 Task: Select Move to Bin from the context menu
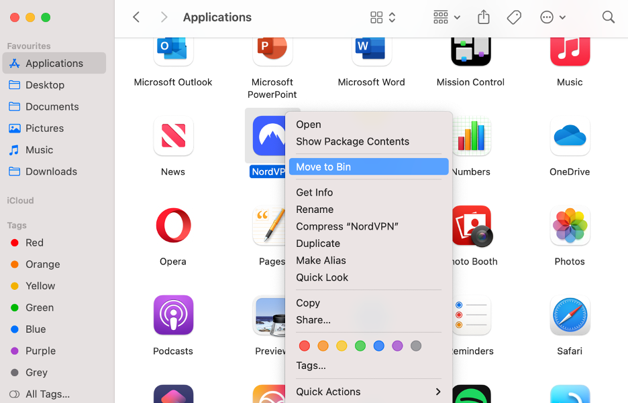pos(368,167)
